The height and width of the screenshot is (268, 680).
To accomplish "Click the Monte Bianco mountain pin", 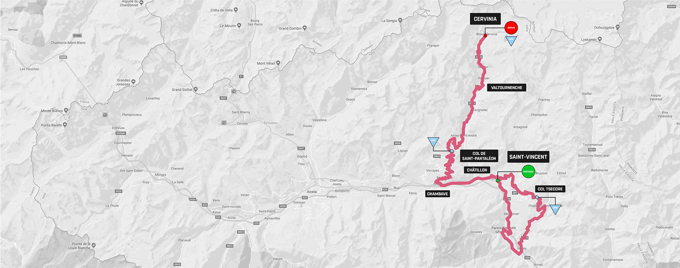I will [66, 111].
